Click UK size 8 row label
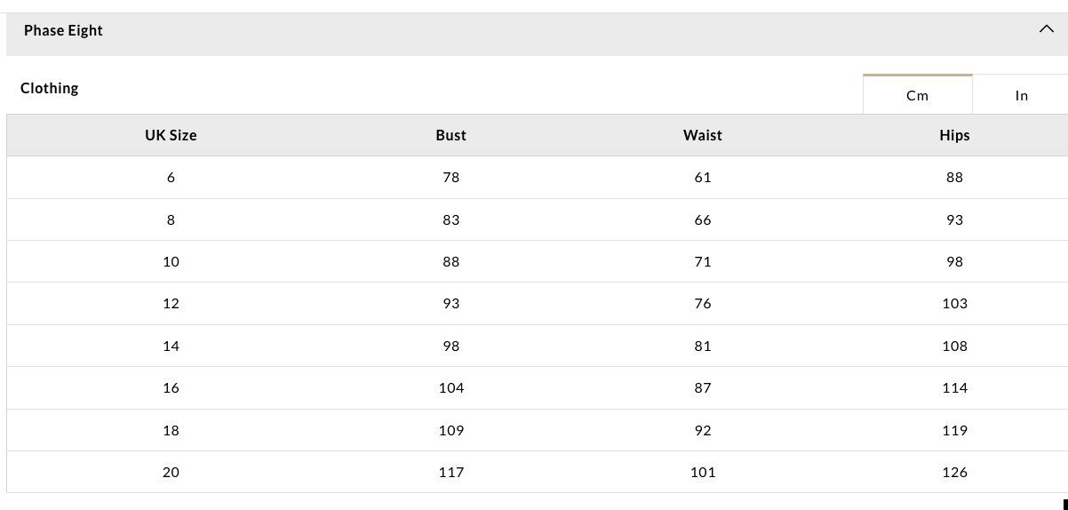Screen dimensions: 1068x510 tap(171, 219)
